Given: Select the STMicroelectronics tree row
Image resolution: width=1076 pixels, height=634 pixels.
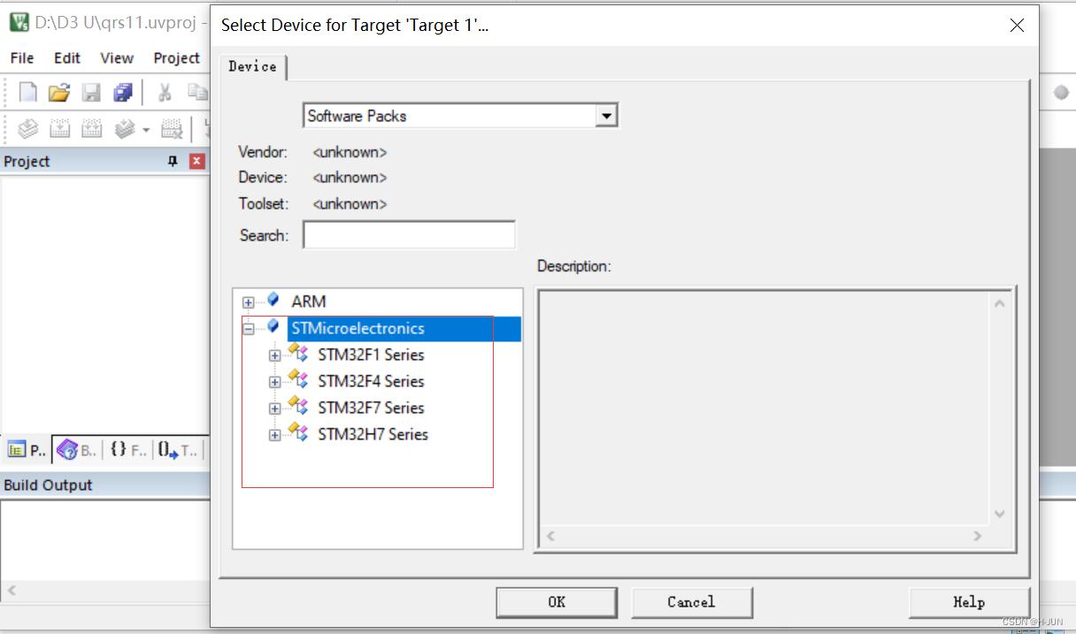Looking at the screenshot, I should [404, 329].
